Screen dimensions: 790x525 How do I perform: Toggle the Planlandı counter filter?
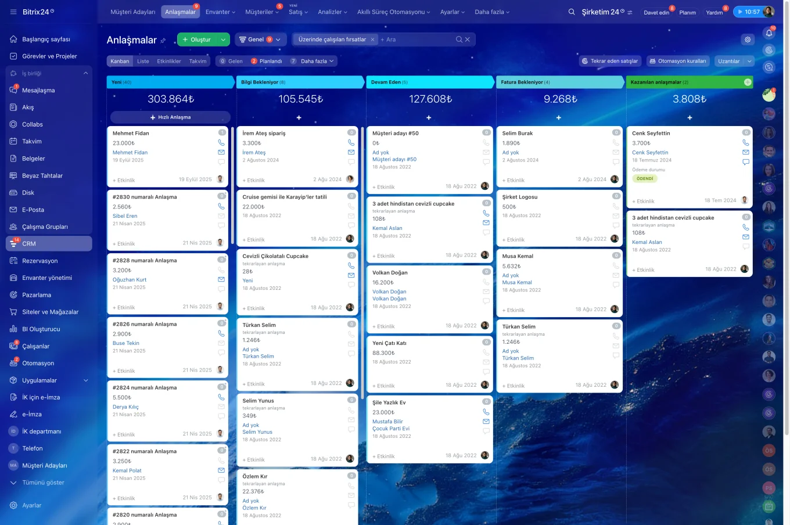click(x=267, y=61)
